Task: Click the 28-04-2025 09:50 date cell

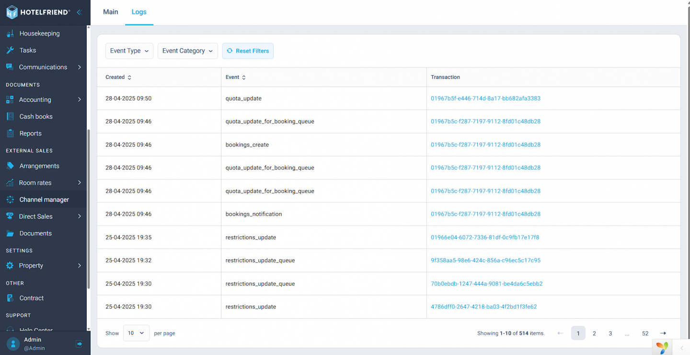Action: click(159, 99)
